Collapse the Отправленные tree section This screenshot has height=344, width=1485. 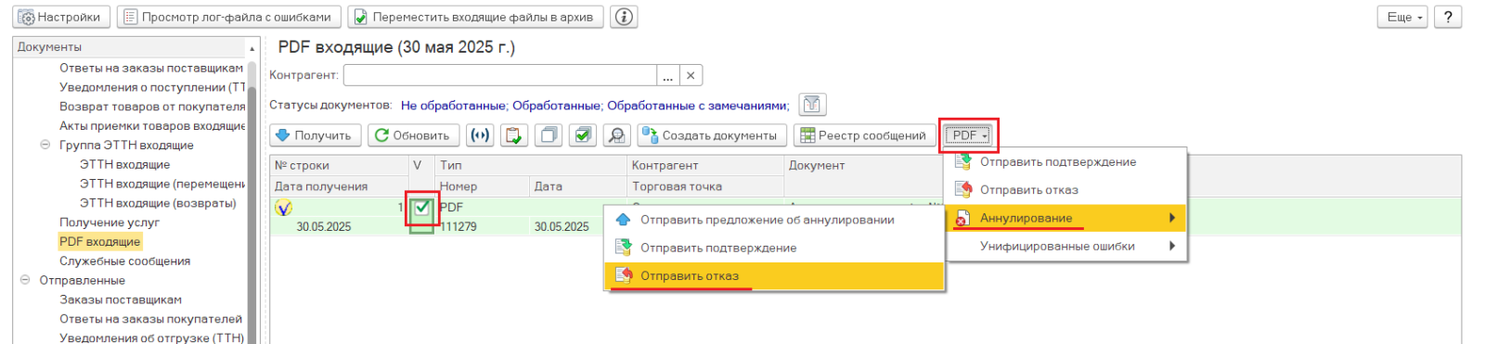click(x=25, y=280)
